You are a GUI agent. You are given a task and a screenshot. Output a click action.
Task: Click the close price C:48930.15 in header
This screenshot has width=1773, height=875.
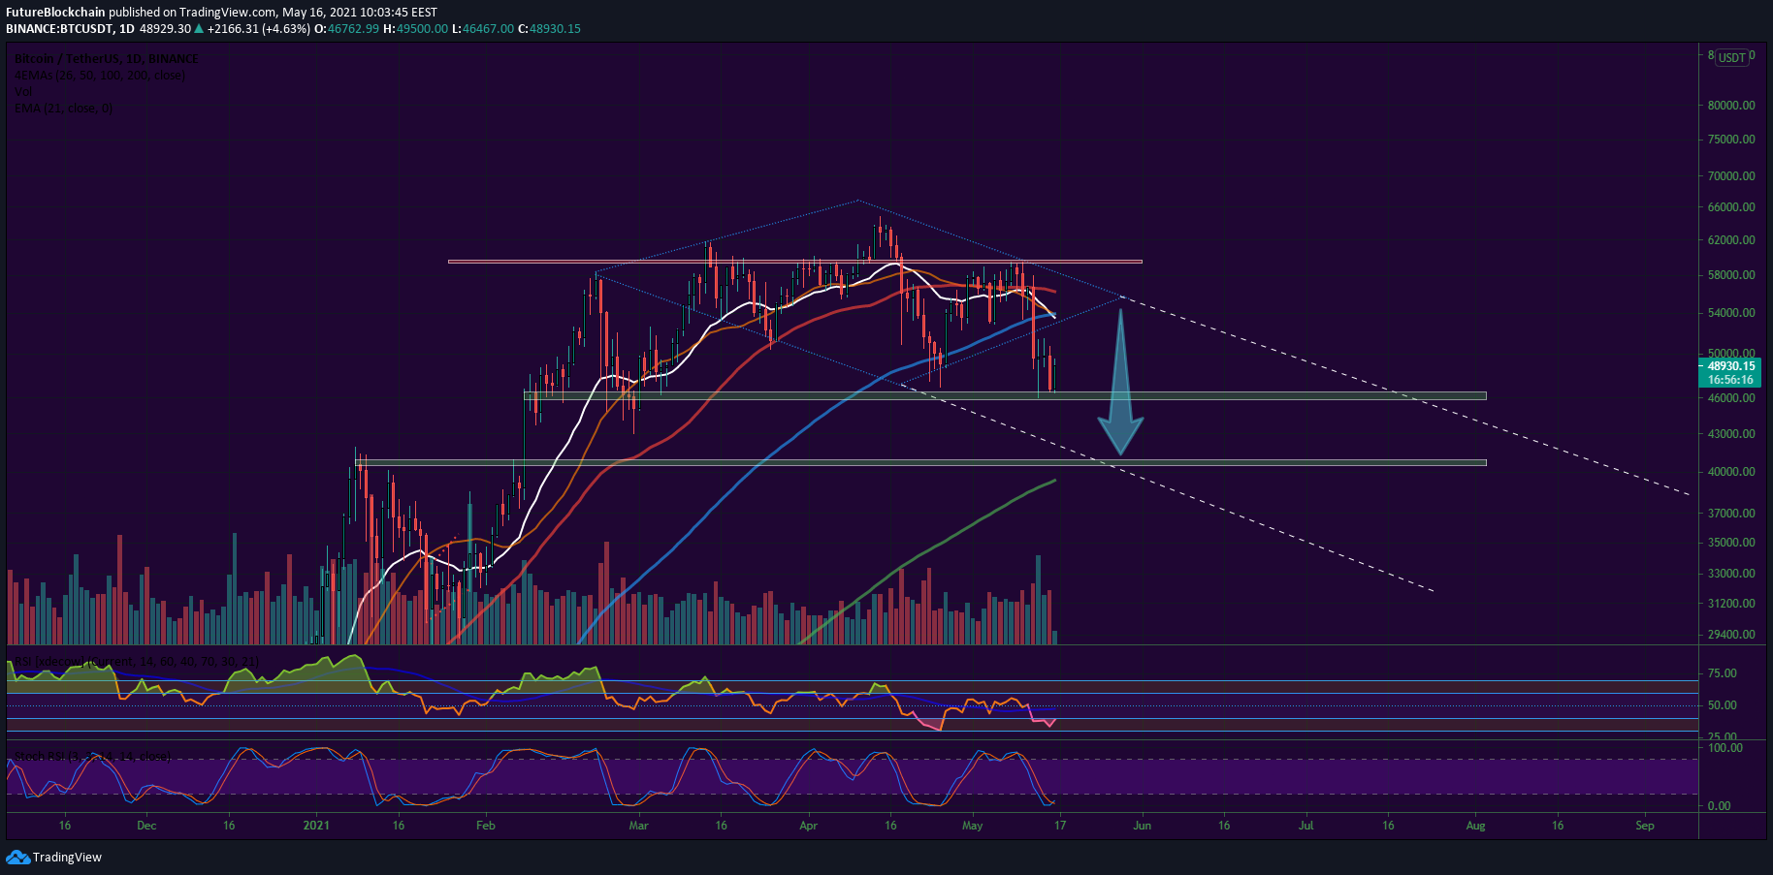pyautogui.click(x=549, y=29)
